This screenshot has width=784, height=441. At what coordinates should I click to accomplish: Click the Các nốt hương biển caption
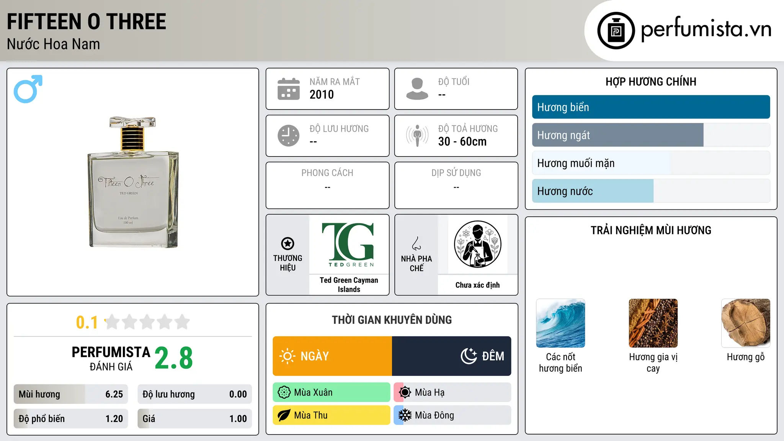pos(560,363)
